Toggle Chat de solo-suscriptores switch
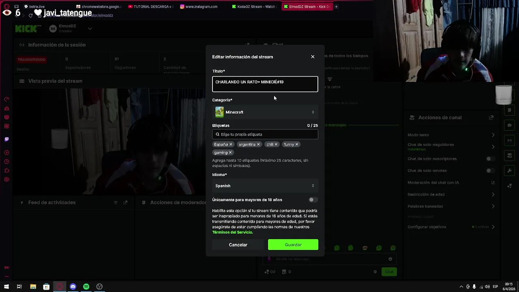This screenshot has width=519, height=292. (490, 159)
